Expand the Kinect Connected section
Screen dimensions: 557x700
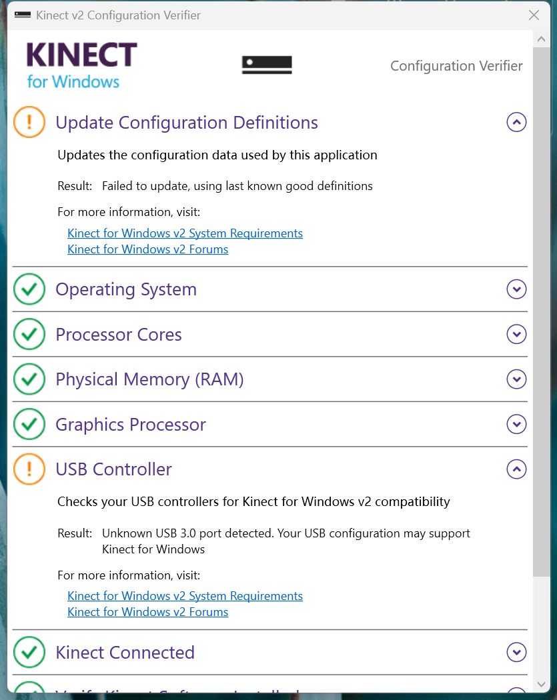pos(516,653)
